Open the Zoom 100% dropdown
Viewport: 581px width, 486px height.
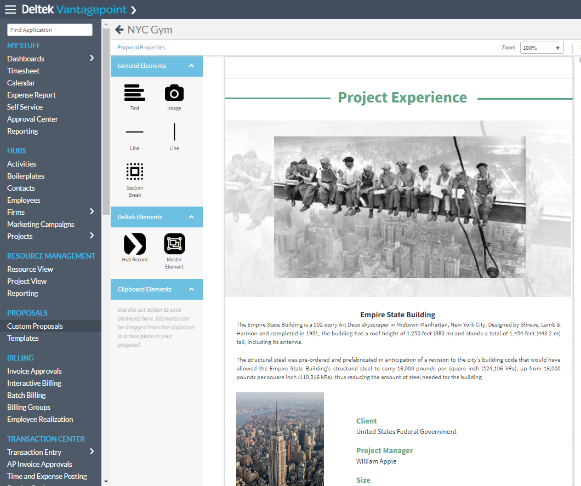tap(542, 48)
